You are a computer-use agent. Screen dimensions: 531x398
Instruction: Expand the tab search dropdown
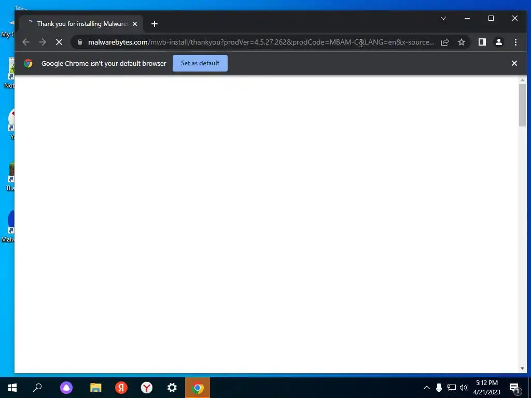coord(443,18)
